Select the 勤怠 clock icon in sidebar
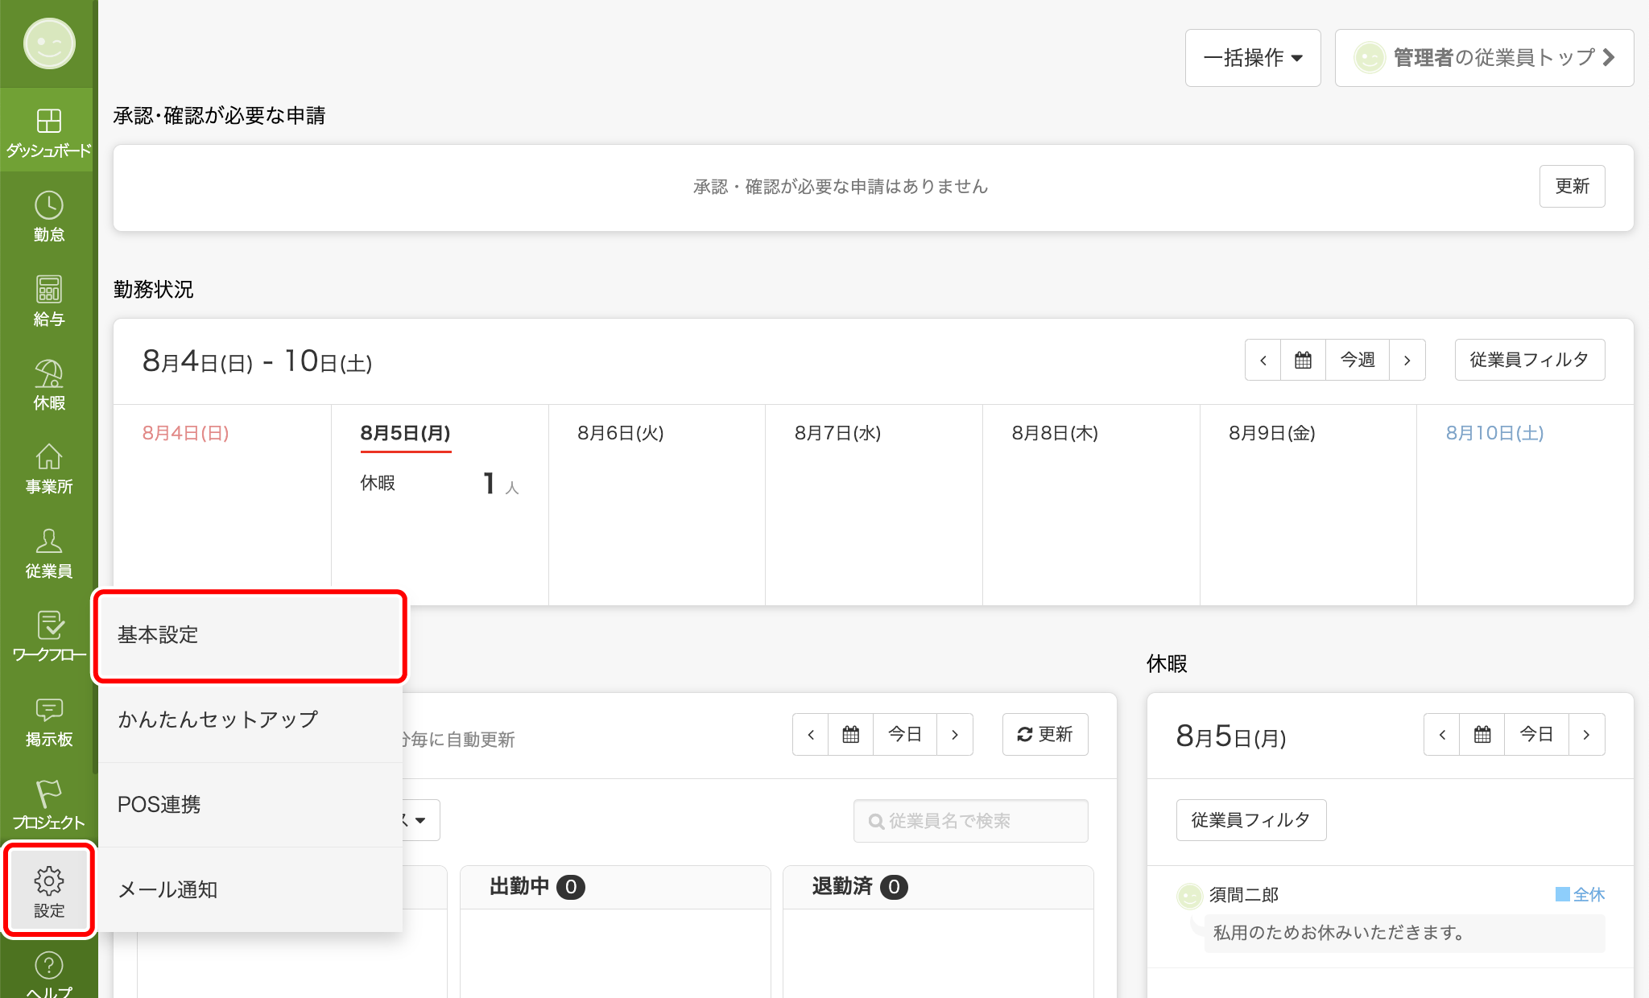Screen dimensions: 1649x998 (48, 216)
